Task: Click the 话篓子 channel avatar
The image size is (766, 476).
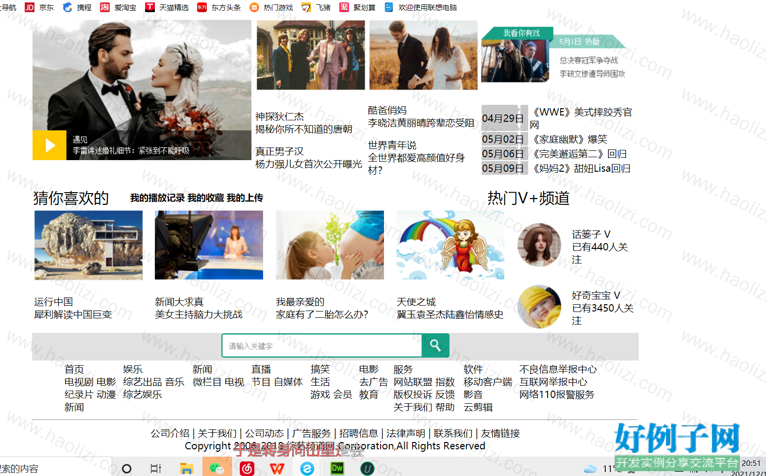Action: pos(539,245)
